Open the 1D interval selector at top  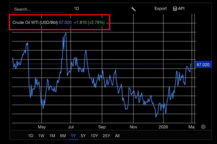click(x=76, y=9)
